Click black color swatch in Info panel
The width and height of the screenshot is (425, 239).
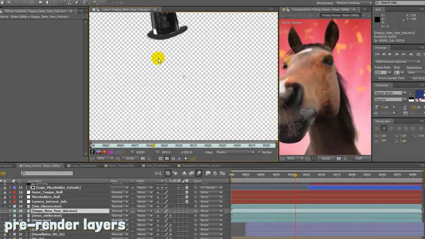pyautogui.click(x=377, y=19)
